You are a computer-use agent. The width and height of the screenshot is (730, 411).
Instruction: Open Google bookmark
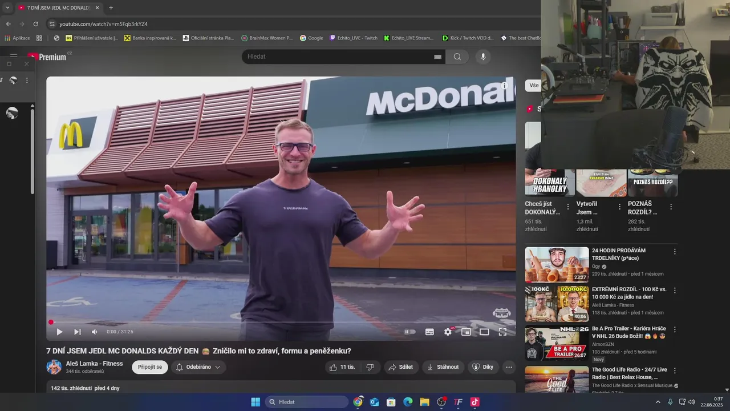click(311, 38)
